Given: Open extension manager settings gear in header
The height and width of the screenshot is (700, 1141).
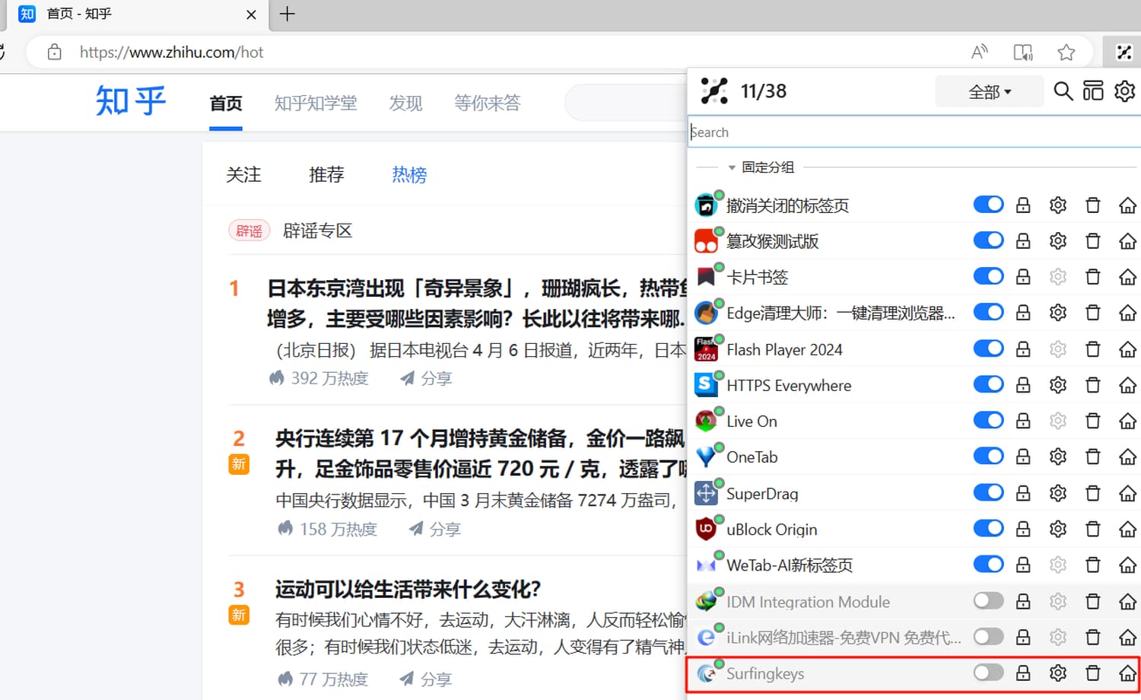Looking at the screenshot, I should coord(1124,91).
